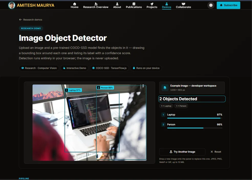The image size is (252, 180).
Task: Go back via Research demos link
Action: (30, 19)
